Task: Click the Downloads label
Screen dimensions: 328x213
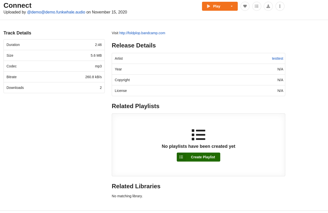Action: pyautogui.click(x=15, y=88)
